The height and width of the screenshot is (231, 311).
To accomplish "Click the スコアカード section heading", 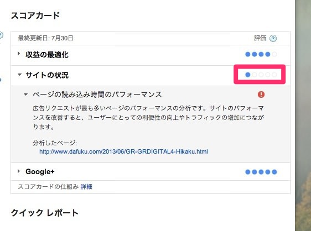I will coord(35,15).
